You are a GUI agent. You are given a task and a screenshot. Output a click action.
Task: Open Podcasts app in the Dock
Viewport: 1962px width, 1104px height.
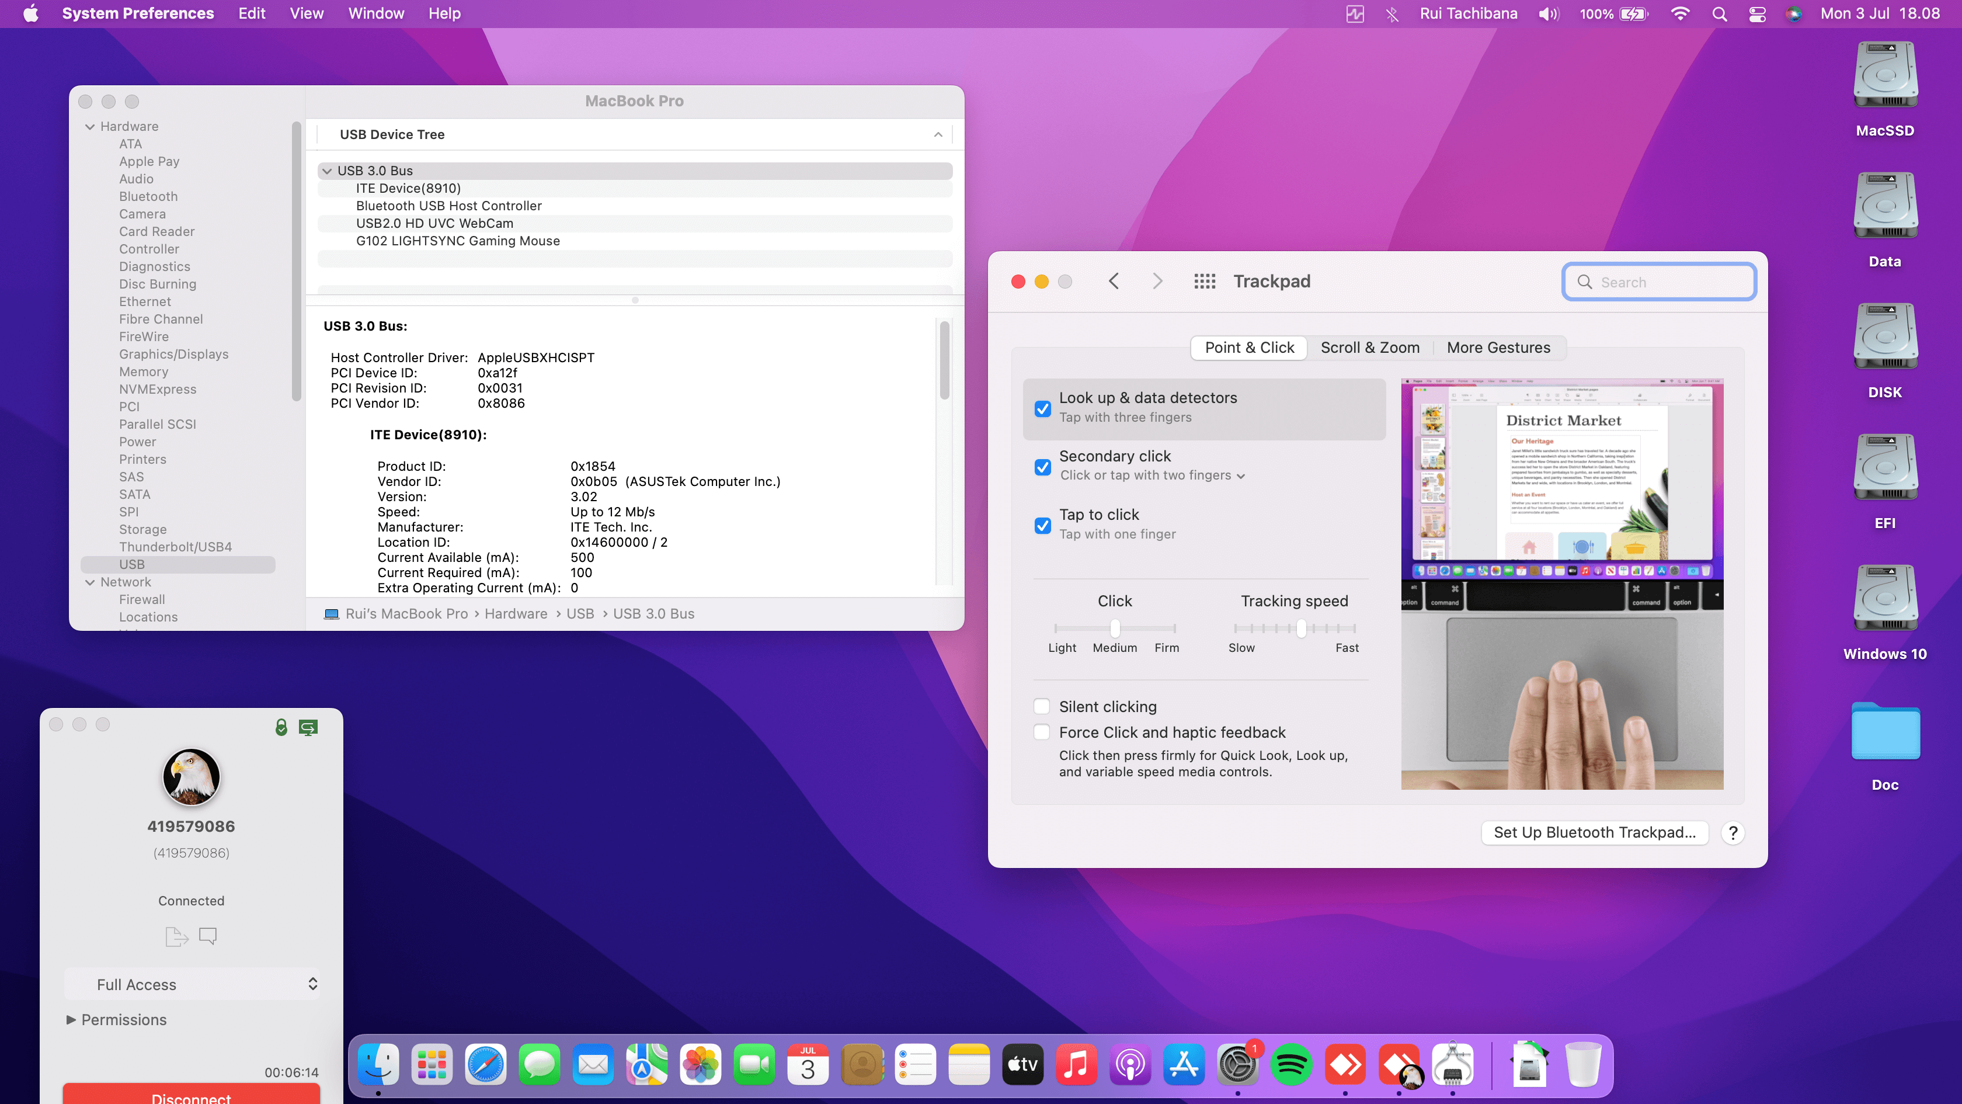[1130, 1064]
